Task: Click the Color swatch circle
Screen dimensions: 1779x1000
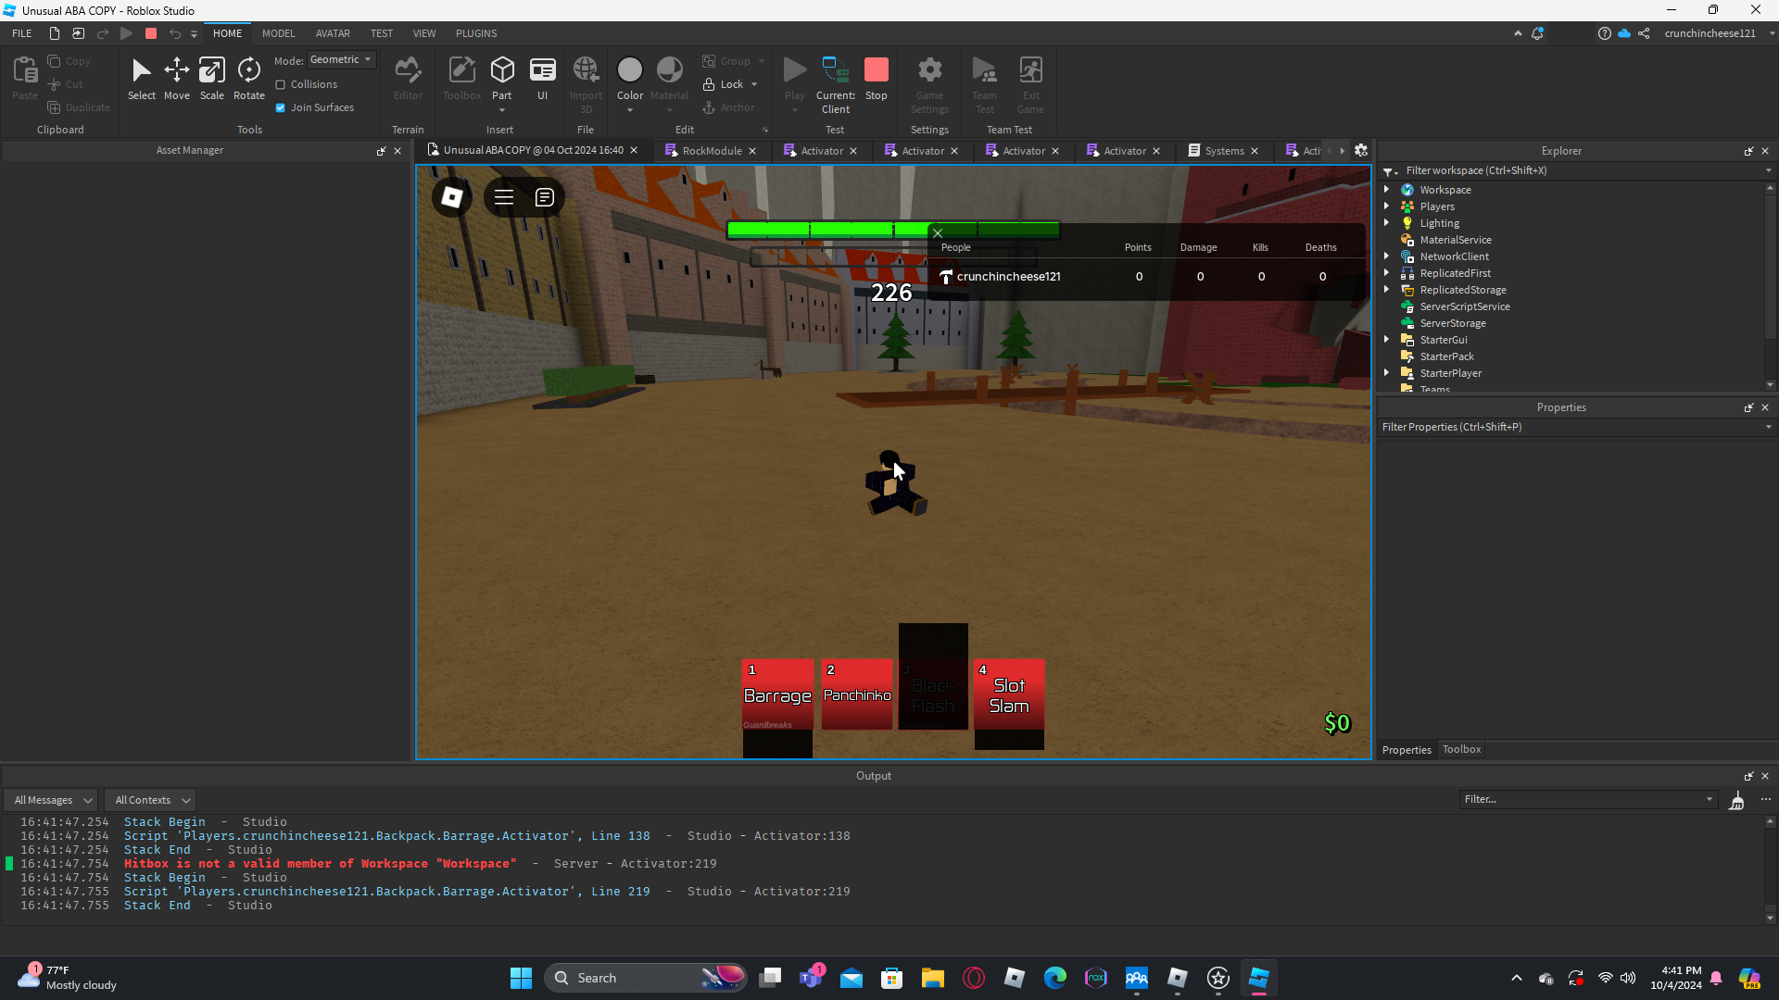Action: pos(630,70)
